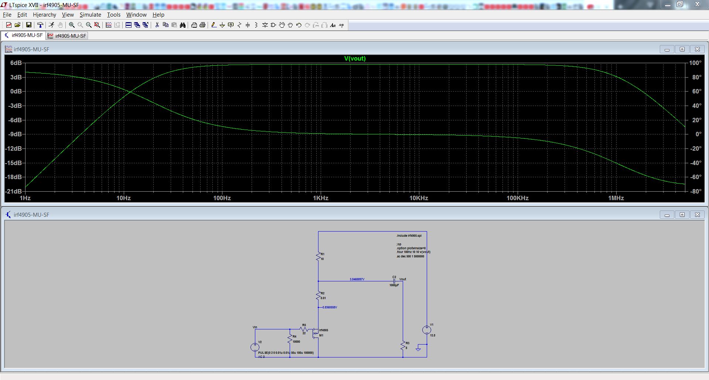This screenshot has height=380, width=709.
Task: Maximize the waveform plot subwindow
Action: point(682,49)
